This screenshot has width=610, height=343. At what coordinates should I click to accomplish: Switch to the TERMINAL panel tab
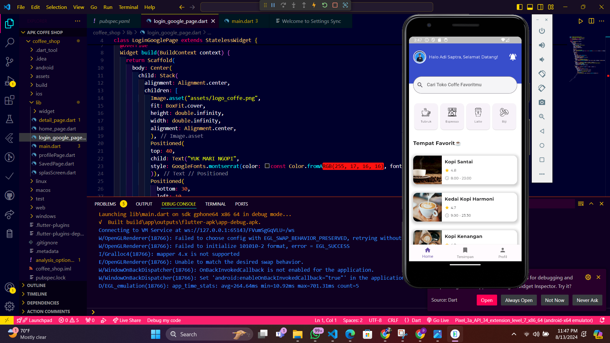(215, 204)
